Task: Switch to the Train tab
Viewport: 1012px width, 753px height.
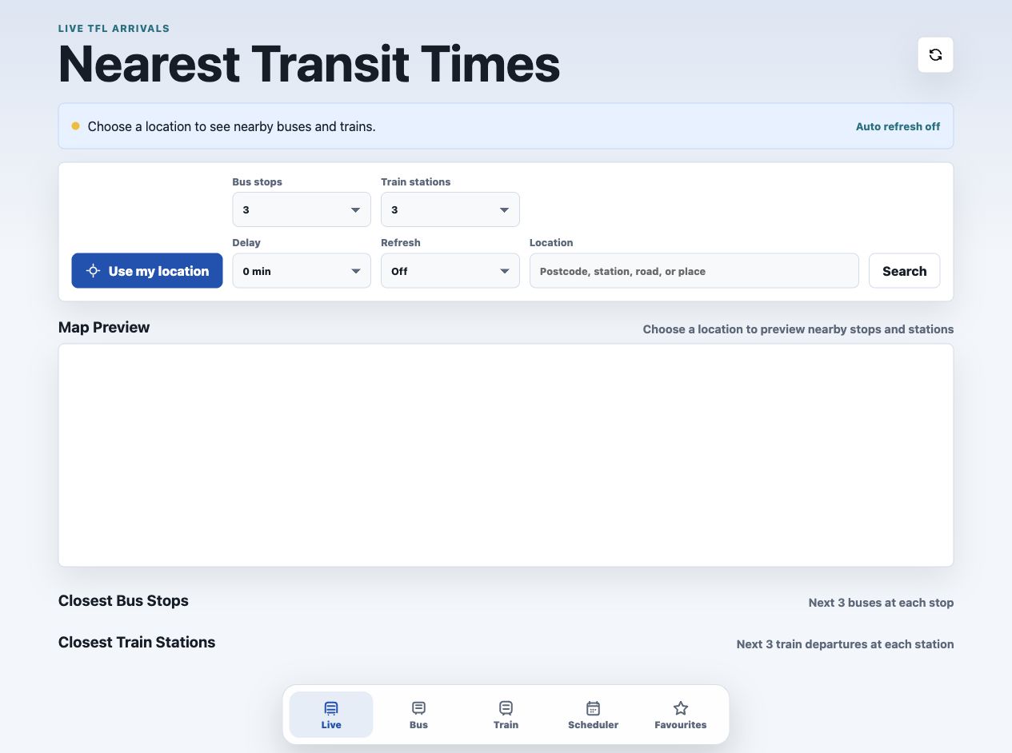Action: coord(506,715)
